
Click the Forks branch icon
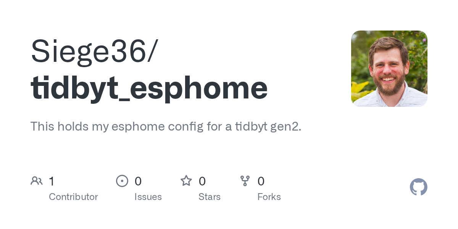[245, 181]
